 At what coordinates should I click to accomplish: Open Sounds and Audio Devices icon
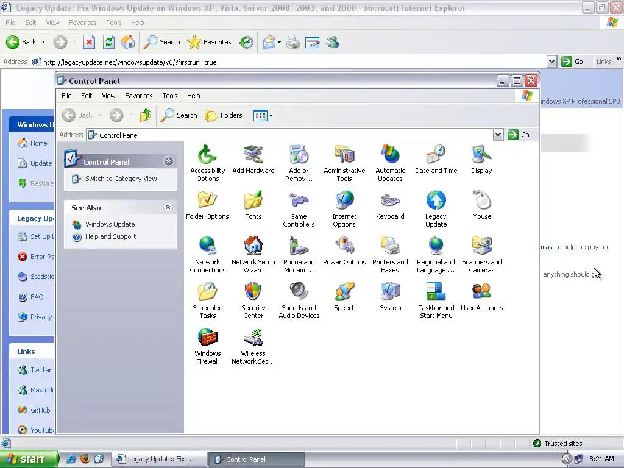(x=299, y=300)
